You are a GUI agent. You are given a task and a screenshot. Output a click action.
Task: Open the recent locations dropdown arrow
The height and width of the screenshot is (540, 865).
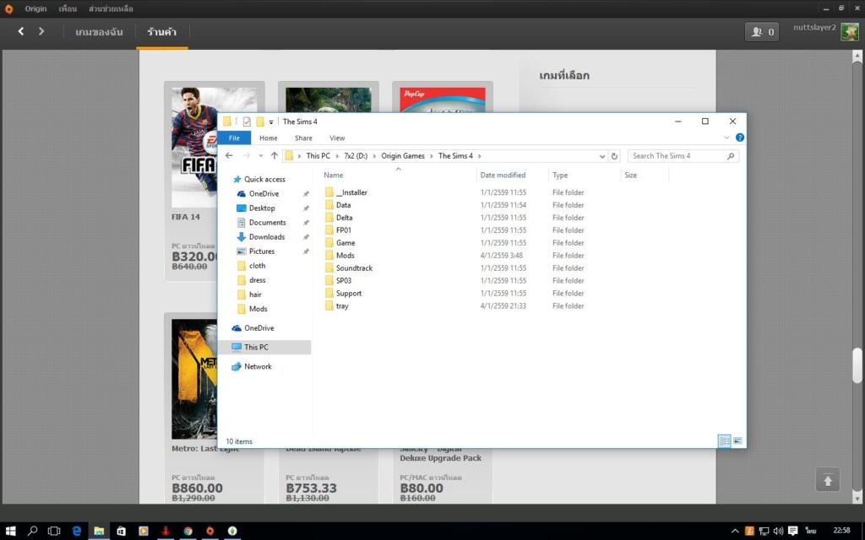pos(260,156)
